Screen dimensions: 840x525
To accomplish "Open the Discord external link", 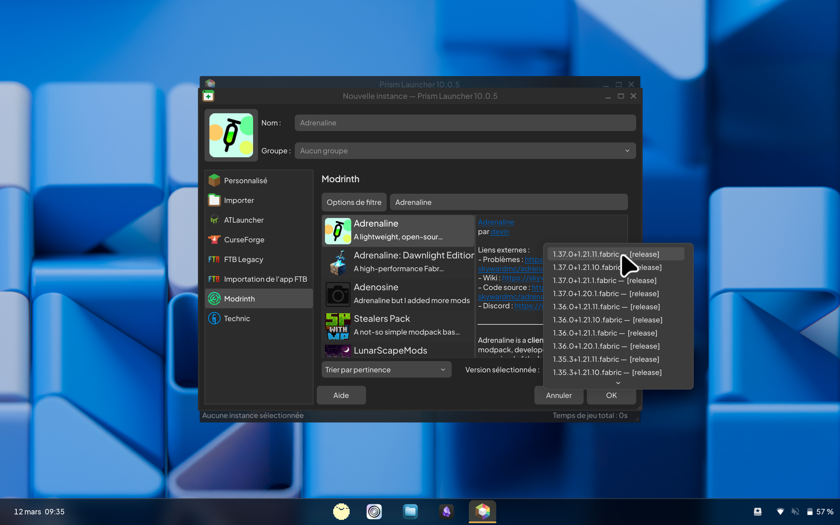I will point(528,306).
